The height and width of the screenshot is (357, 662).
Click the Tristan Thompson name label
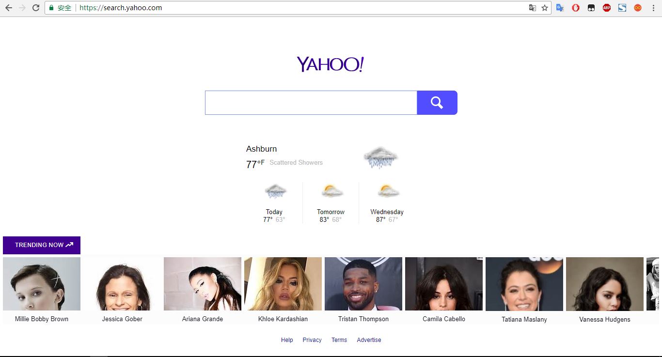(x=363, y=319)
